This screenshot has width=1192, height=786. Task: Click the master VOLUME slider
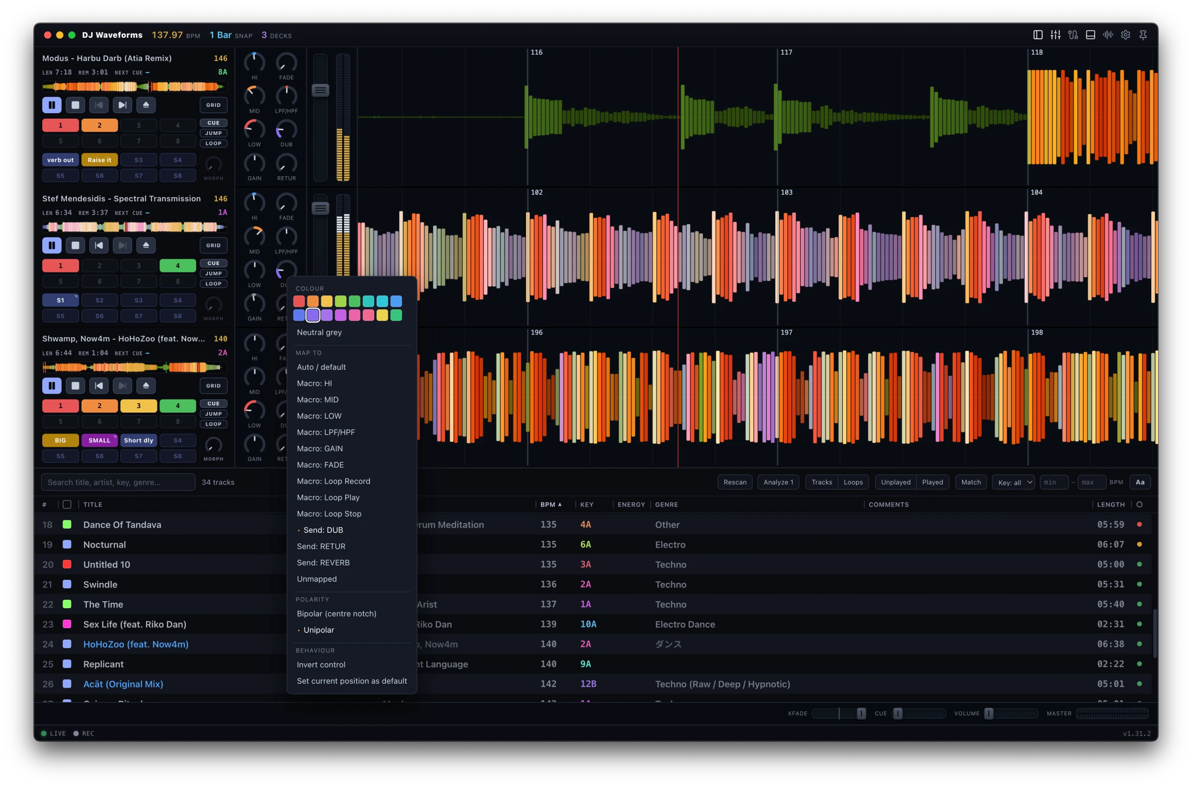click(1010, 713)
